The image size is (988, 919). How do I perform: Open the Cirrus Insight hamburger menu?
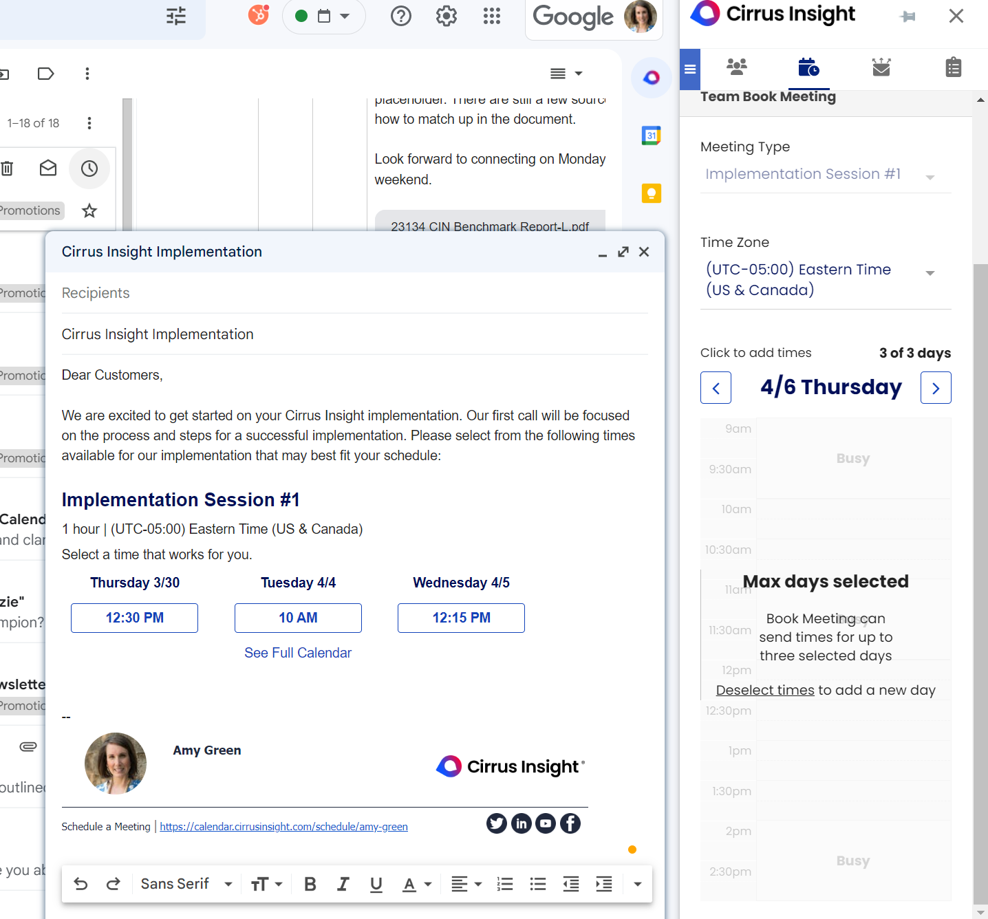[690, 69]
